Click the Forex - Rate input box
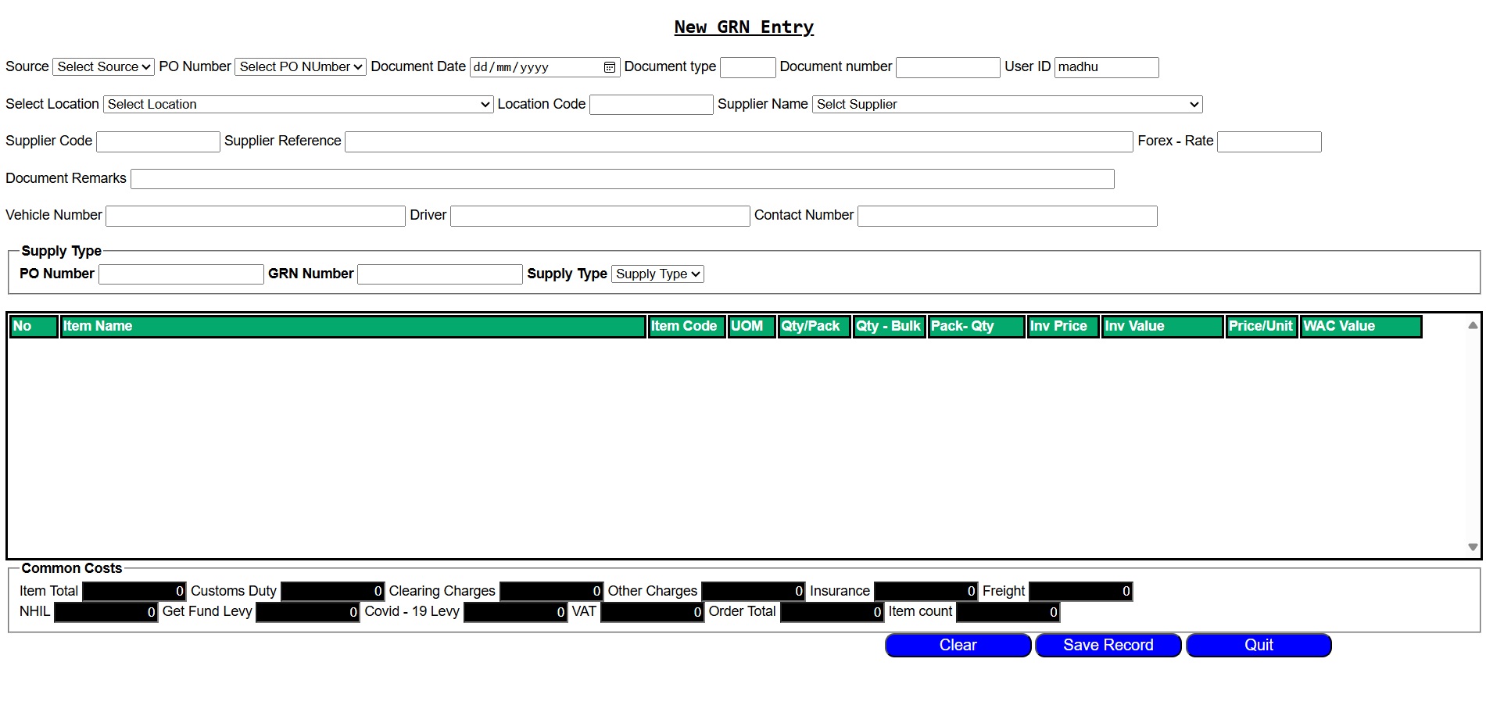 (x=1269, y=141)
